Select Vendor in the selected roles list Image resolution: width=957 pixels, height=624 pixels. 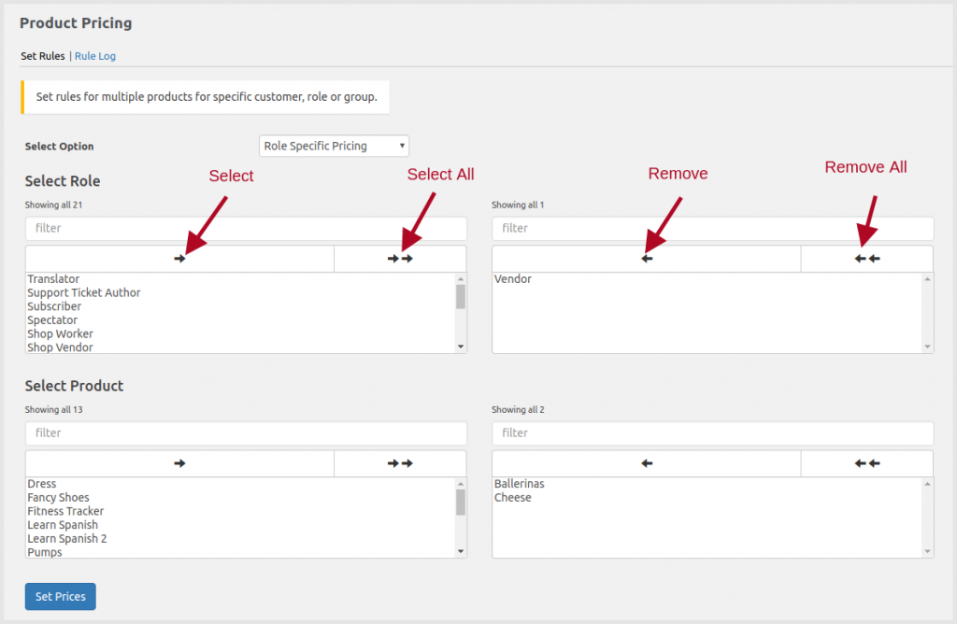513,279
